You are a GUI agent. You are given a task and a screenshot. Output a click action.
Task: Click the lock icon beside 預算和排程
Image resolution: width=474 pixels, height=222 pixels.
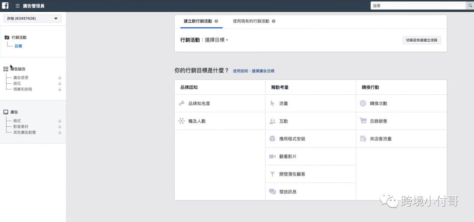tap(60, 89)
